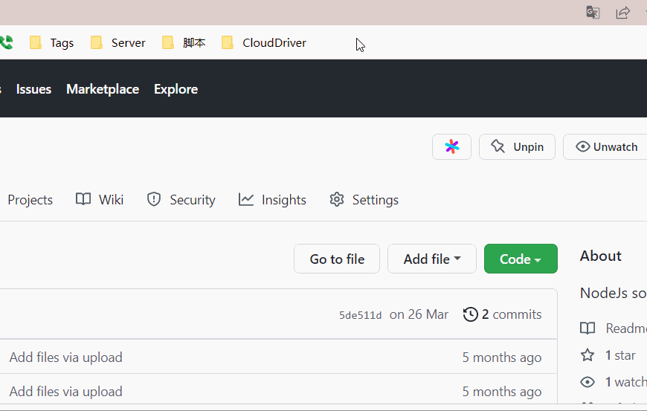Expand the Add file dropdown
This screenshot has height=411, width=647.
coord(431,259)
